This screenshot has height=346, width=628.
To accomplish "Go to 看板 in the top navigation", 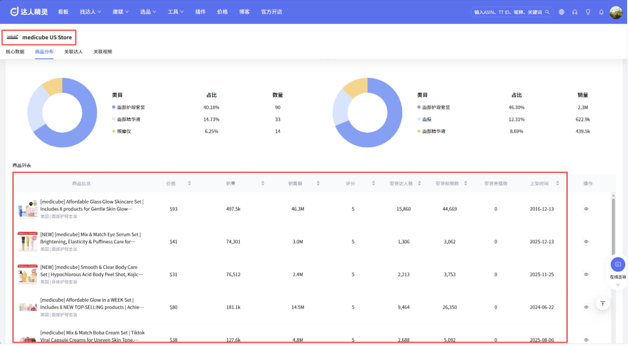I will click(63, 12).
